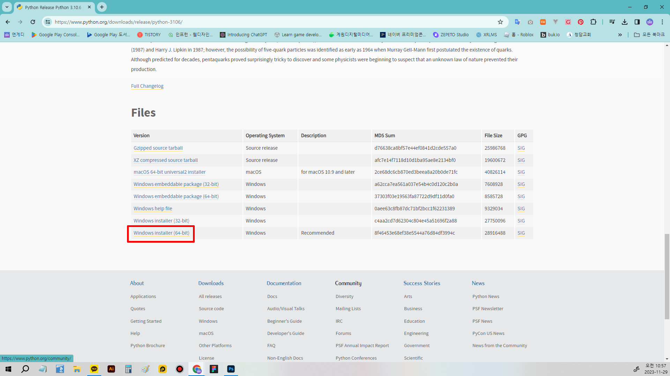This screenshot has width=670, height=376.
Task: Open Chrome three-dot menu
Action: pos(662,22)
